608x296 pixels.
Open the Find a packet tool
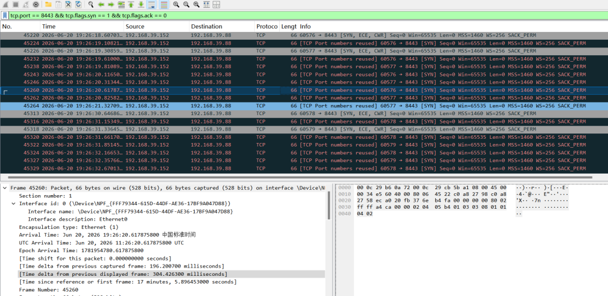(91, 5)
